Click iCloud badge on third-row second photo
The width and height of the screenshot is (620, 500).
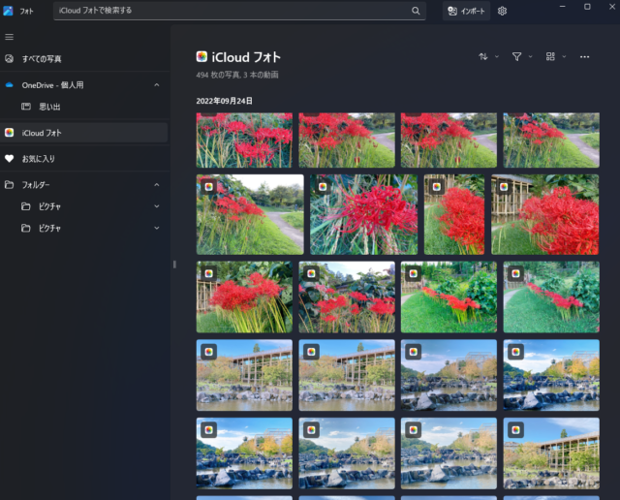pyautogui.click(x=311, y=273)
